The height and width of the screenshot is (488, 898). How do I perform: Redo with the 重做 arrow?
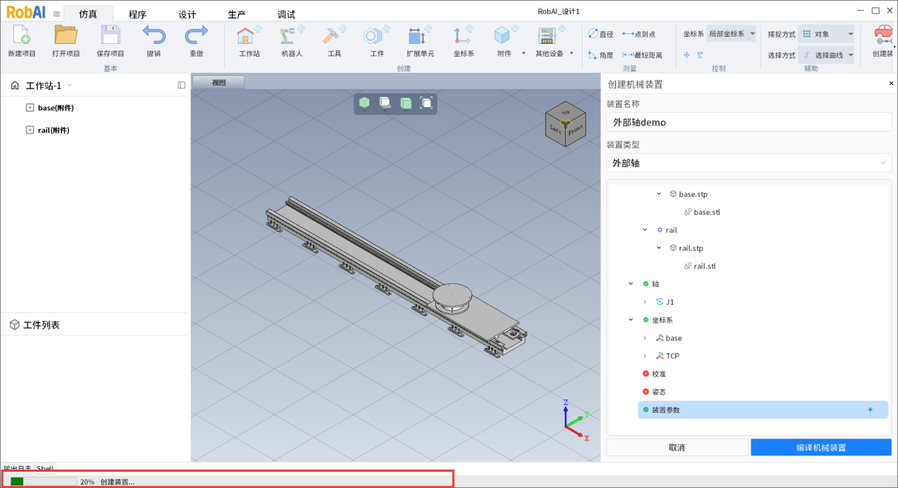[196, 35]
